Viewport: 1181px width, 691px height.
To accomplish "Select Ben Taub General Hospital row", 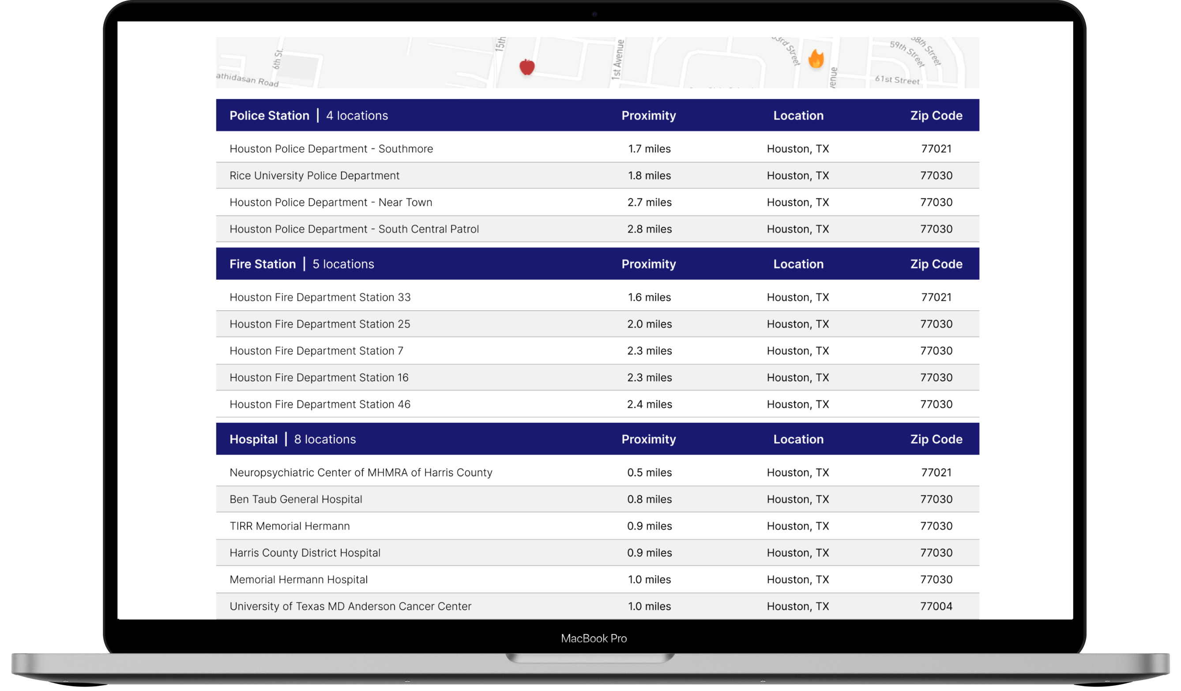I will 597,499.
